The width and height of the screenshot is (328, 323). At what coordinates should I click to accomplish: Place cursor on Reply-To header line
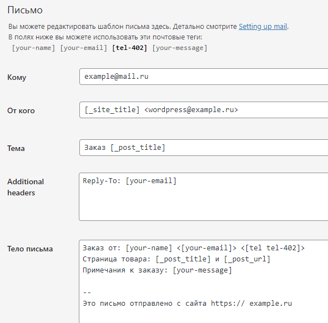(x=130, y=181)
